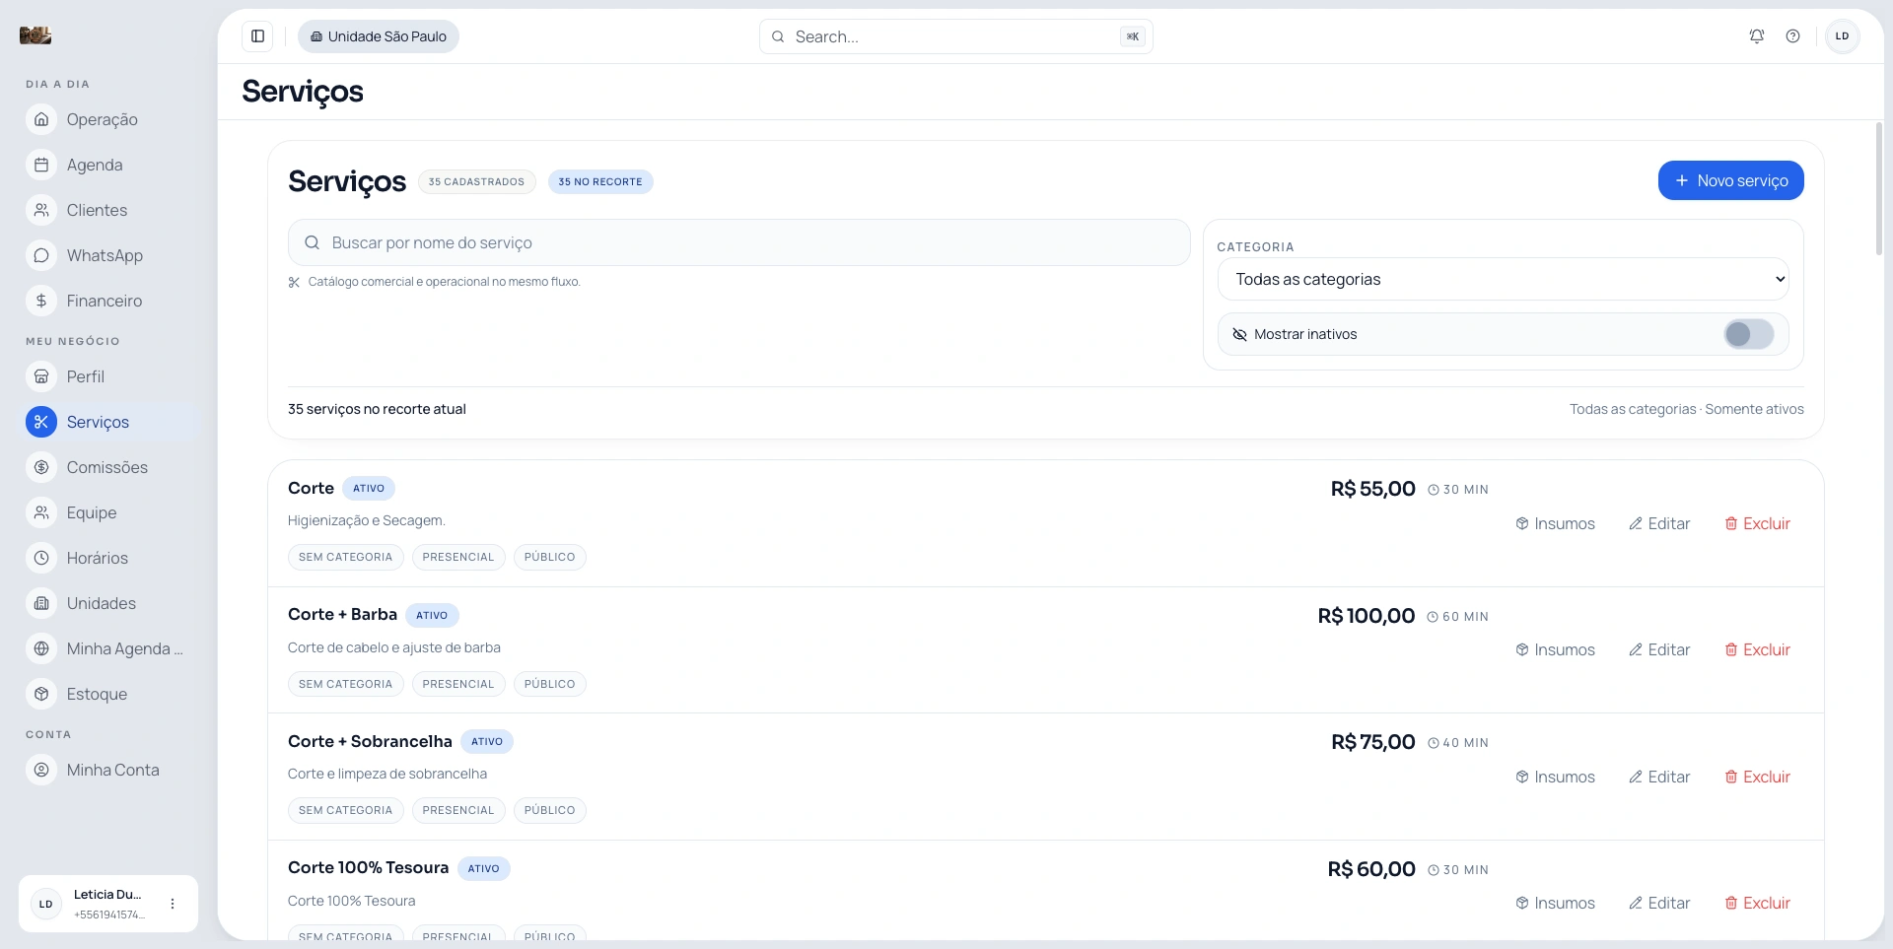Click the Estoque box icon
The image size is (1893, 949).
(x=41, y=694)
